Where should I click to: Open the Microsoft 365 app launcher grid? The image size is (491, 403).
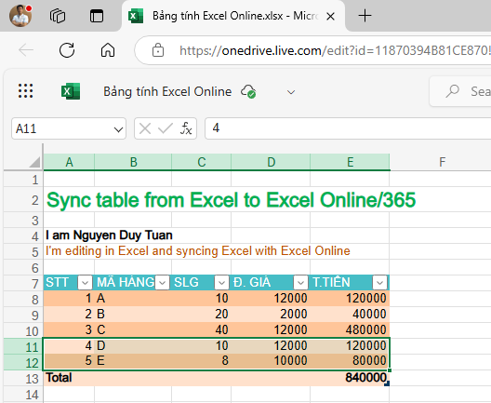pyautogui.click(x=25, y=91)
